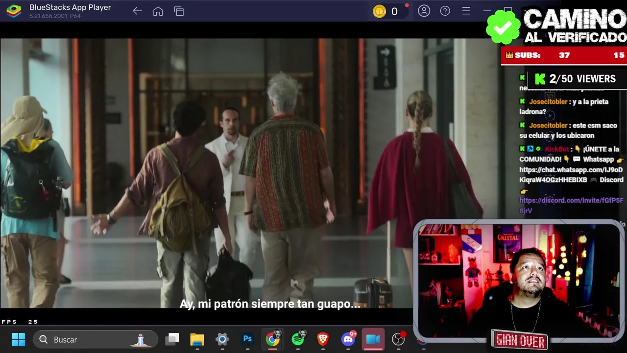Open Windows Task View
This screenshot has height=353, width=627.
point(172,339)
